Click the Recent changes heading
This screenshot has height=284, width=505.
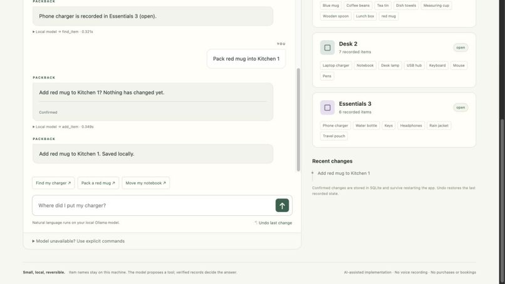click(x=332, y=161)
